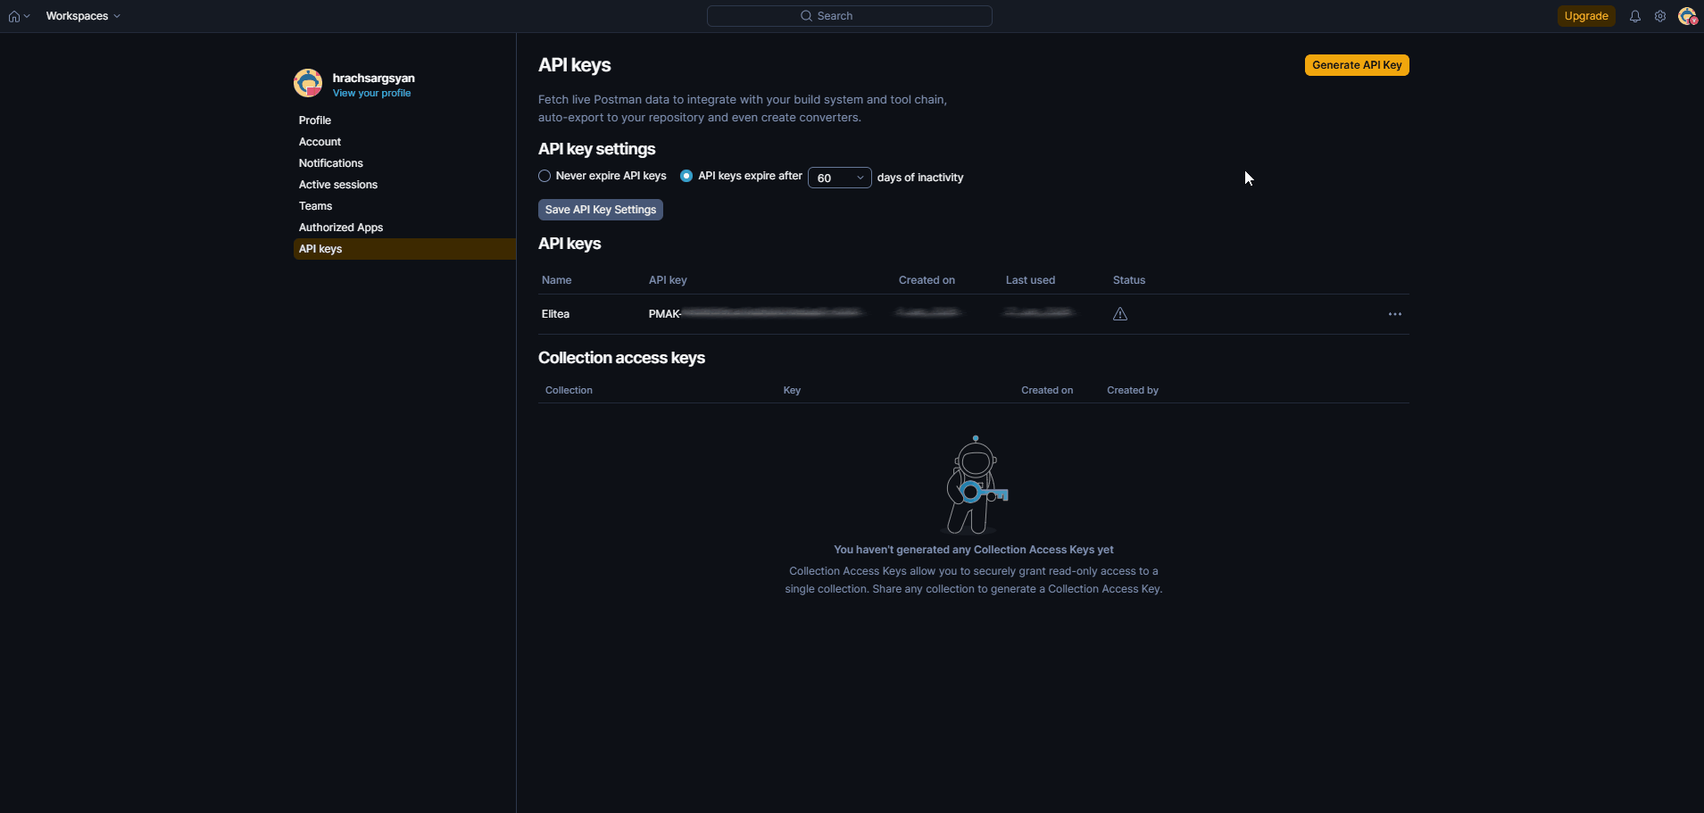Viewport: 1704px width, 813px height.
Task: Open the 60 days inactivity dropdown
Action: tap(839, 178)
